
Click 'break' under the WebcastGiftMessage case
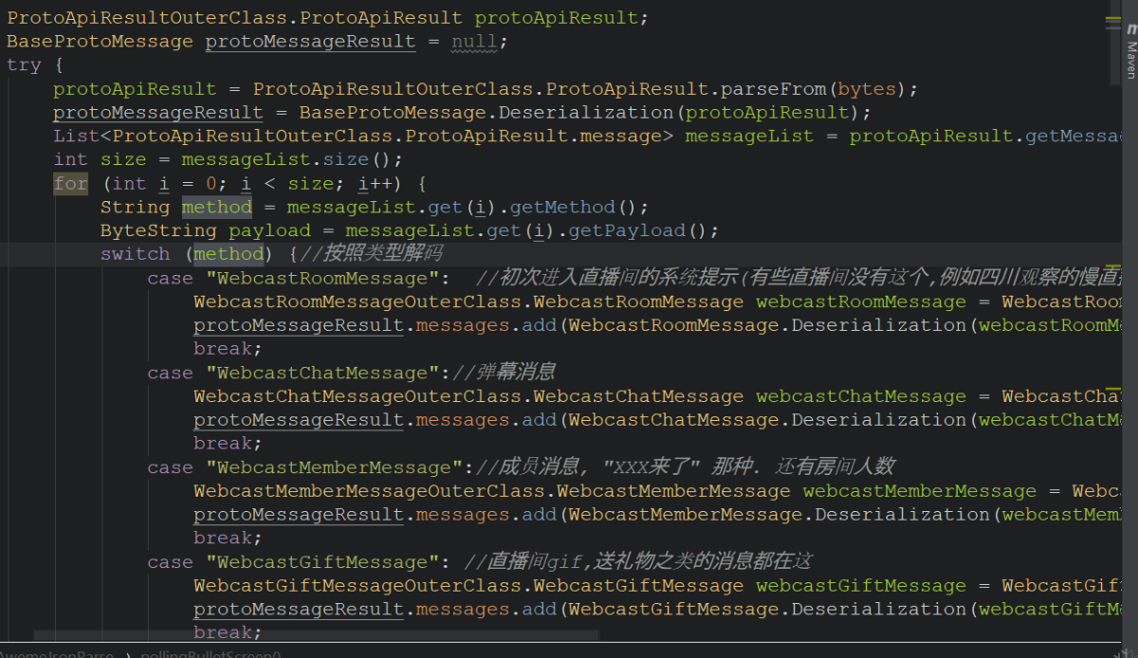(223, 632)
